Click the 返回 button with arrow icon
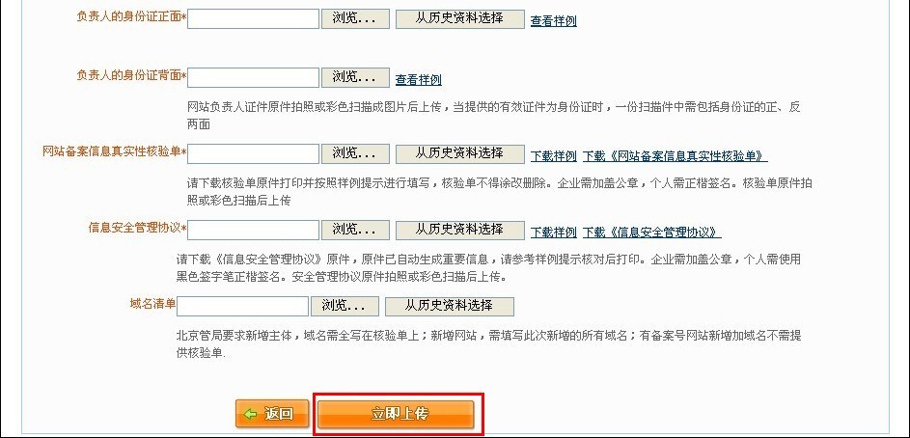This screenshot has height=438, width=910. tap(271, 414)
